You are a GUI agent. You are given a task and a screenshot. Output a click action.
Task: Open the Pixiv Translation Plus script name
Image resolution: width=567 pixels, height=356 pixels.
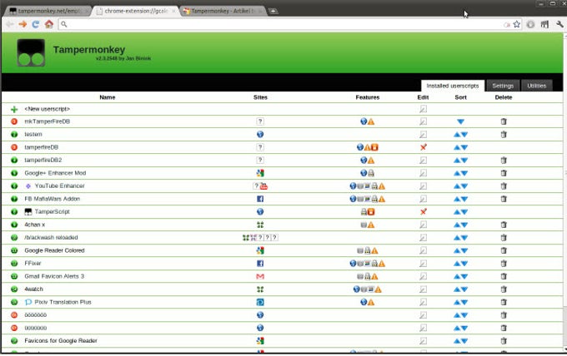pyautogui.click(x=63, y=302)
